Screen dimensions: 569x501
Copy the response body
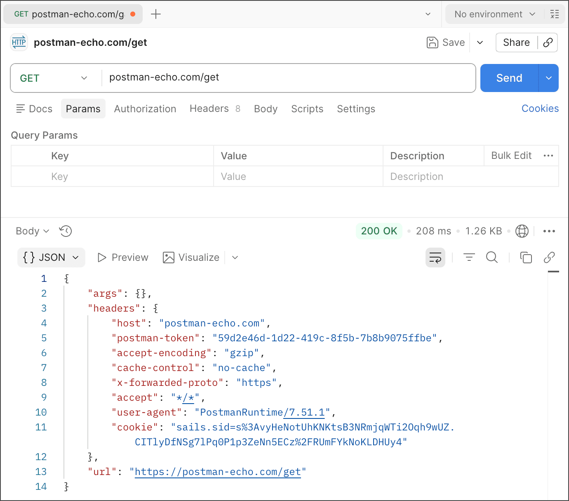526,257
